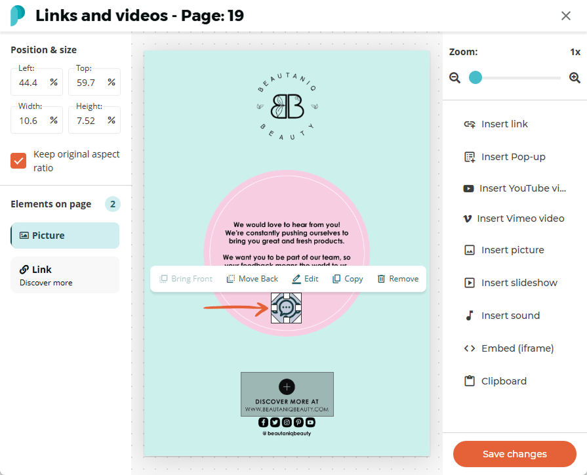Screen dimensions: 587x475
Task: Choose Insert Pop-up
Action: pos(504,157)
